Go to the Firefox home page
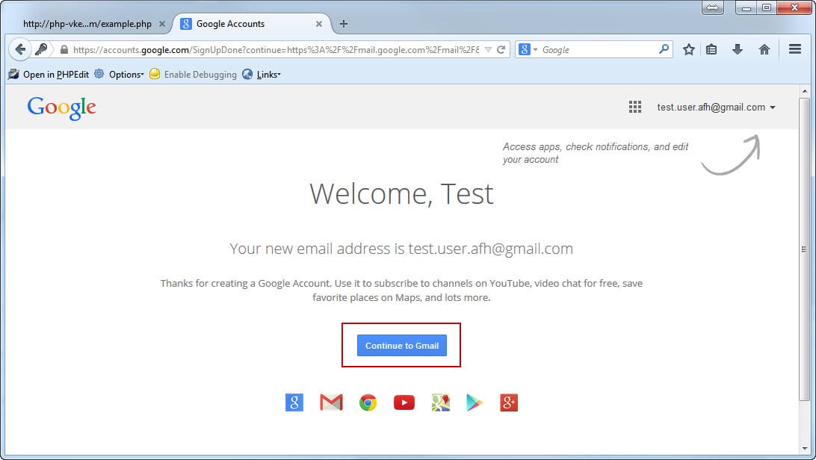 (x=764, y=49)
